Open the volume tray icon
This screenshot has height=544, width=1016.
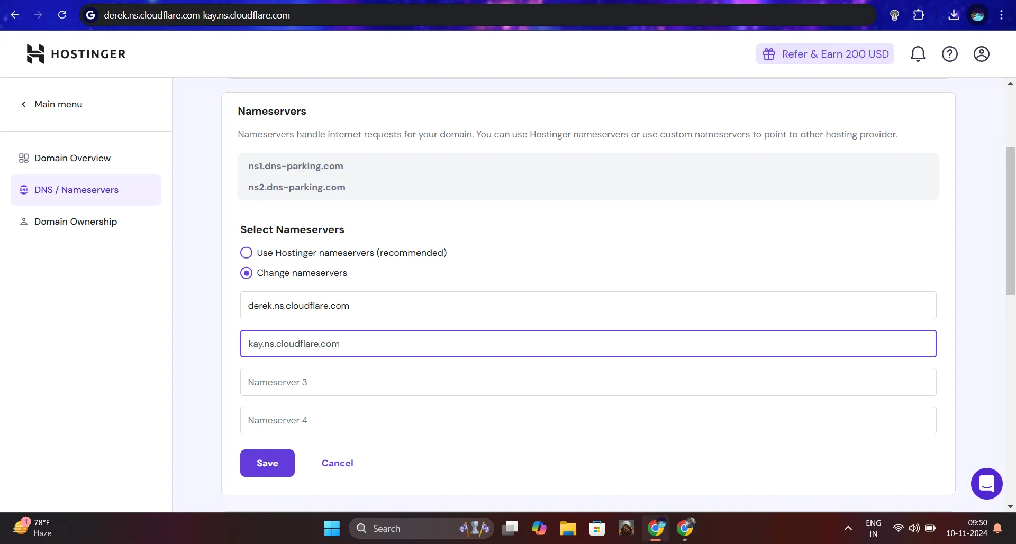[914, 528]
